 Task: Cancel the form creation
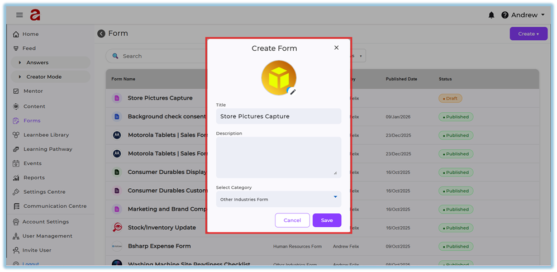[x=292, y=220]
